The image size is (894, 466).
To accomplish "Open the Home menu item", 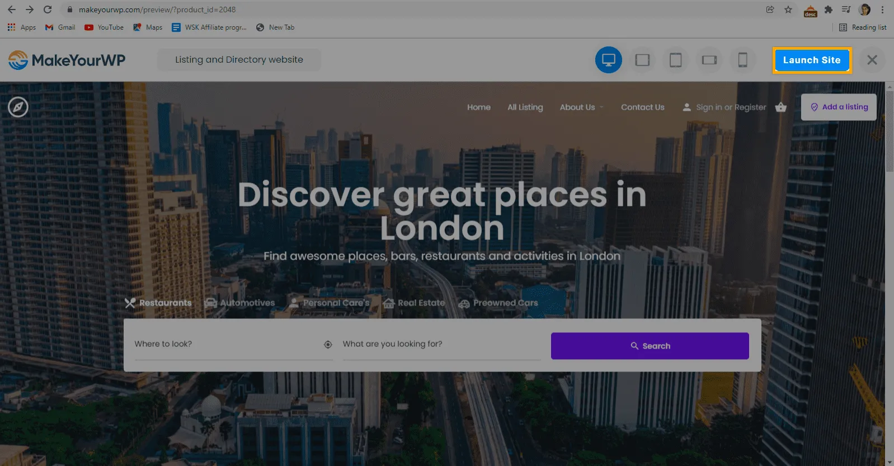I will pyautogui.click(x=478, y=107).
